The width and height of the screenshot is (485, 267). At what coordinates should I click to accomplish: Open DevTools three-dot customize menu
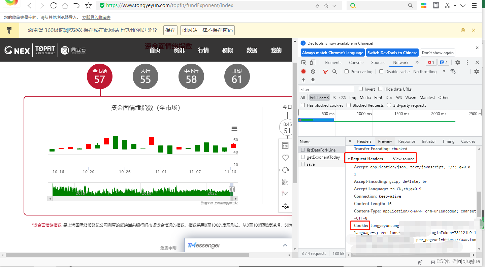(x=467, y=62)
